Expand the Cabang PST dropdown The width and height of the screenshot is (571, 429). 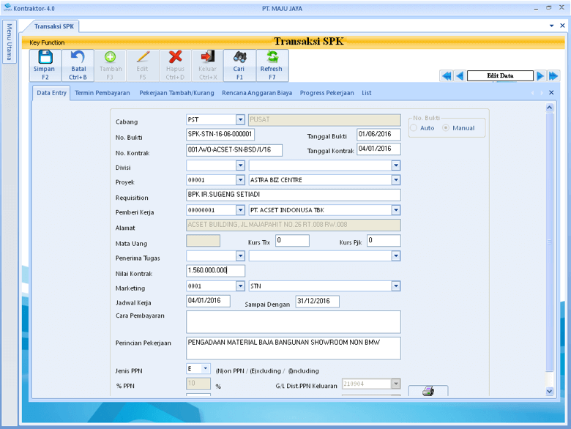[x=240, y=119]
